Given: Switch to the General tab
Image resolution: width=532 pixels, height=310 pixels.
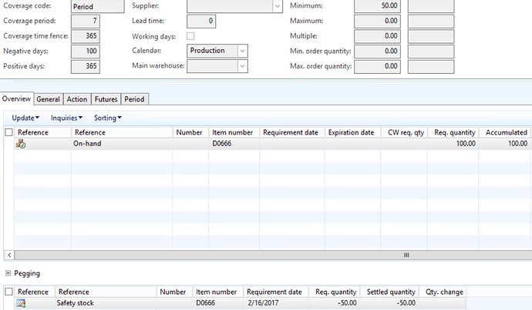Looking at the screenshot, I should coord(48,99).
